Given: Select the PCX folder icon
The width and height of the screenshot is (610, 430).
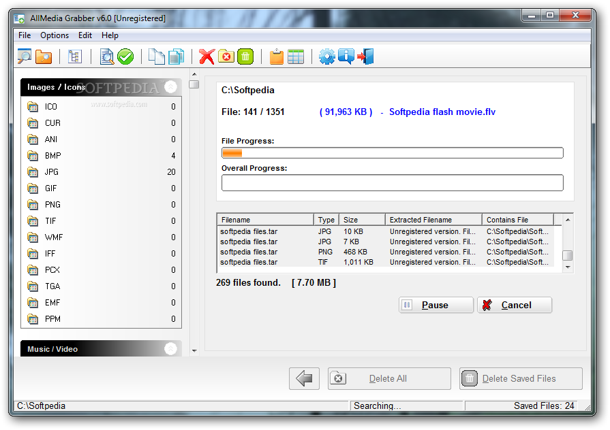Looking at the screenshot, I should tap(33, 269).
